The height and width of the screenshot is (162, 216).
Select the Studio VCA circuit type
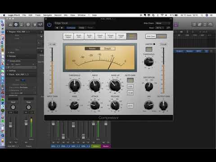point(79,36)
